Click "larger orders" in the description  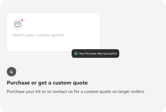click(131, 92)
